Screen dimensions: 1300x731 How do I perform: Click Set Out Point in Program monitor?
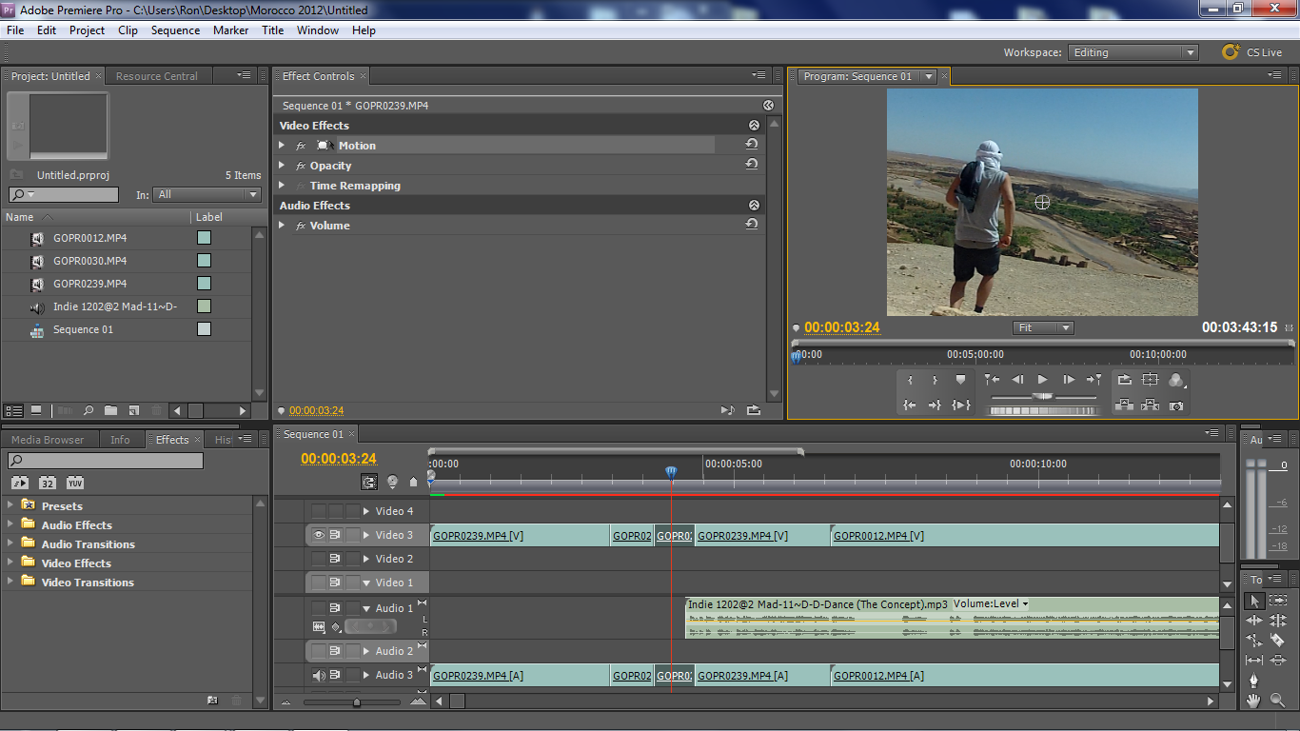(x=935, y=380)
